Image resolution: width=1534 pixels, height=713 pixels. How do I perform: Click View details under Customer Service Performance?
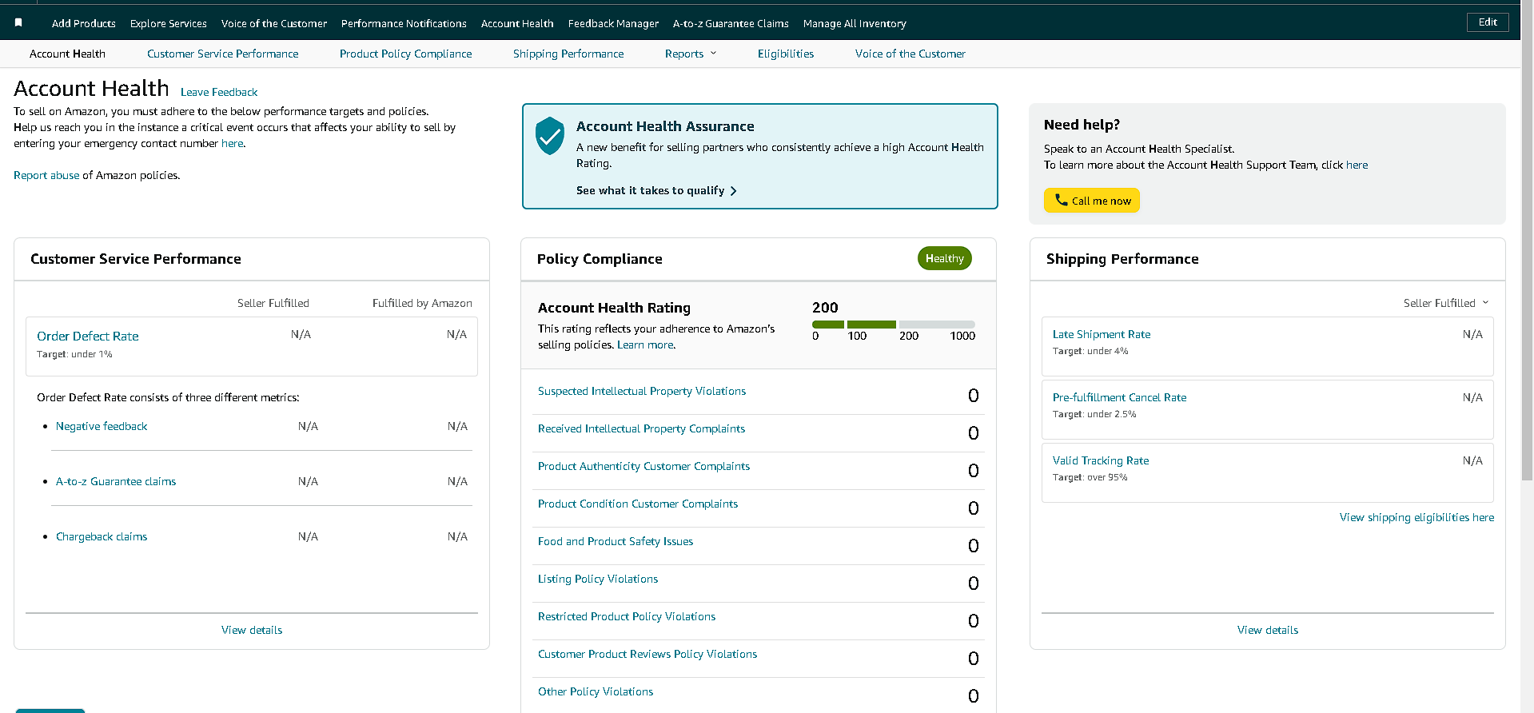click(252, 630)
